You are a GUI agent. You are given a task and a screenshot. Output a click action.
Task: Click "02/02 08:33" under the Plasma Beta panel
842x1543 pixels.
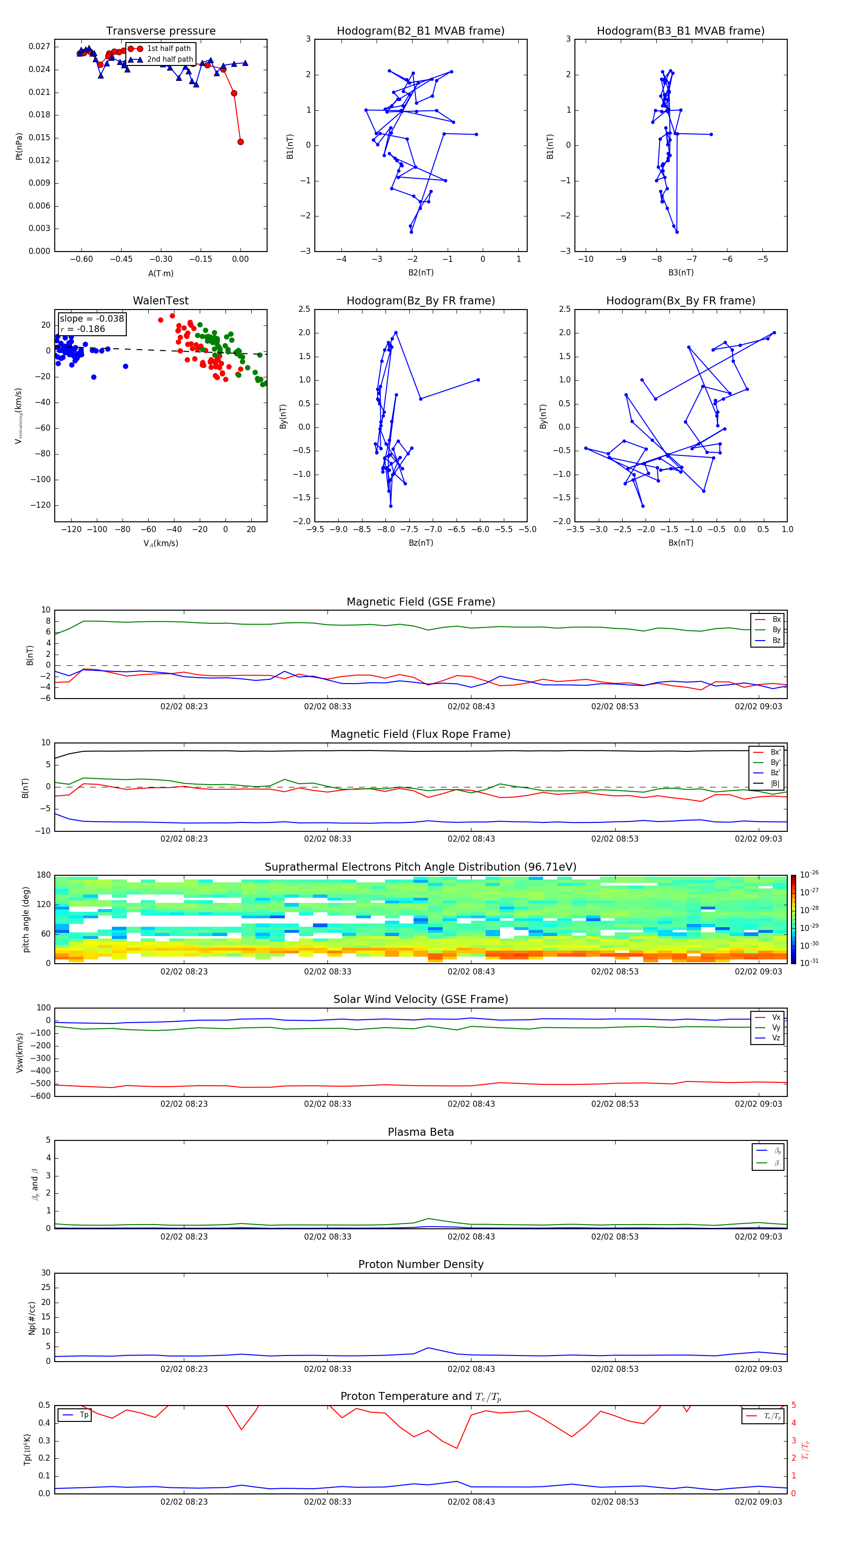pyautogui.click(x=327, y=1236)
